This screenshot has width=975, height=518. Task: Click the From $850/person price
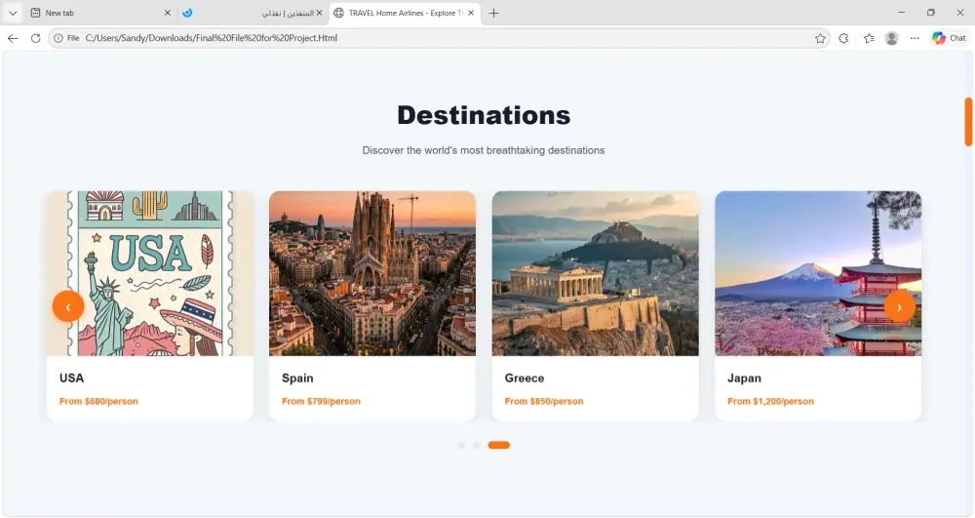point(543,402)
